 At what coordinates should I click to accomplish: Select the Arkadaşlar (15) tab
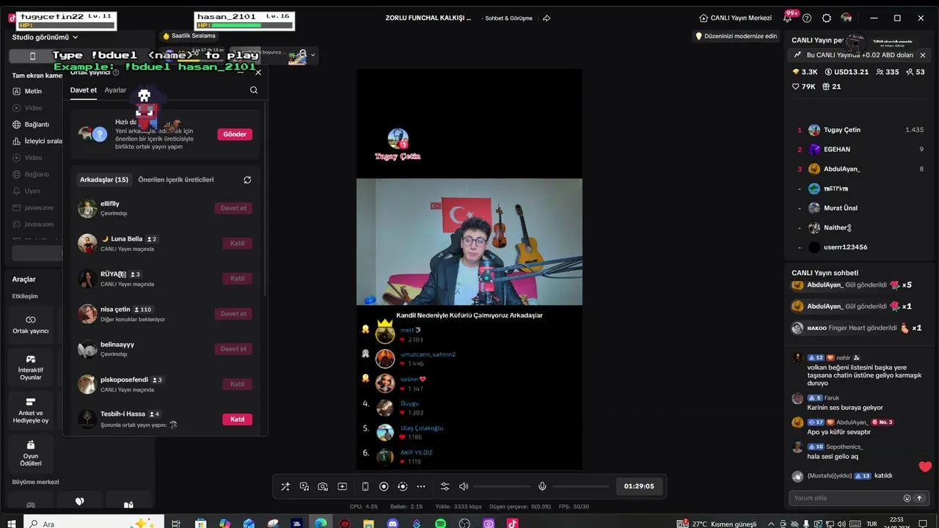coord(104,180)
